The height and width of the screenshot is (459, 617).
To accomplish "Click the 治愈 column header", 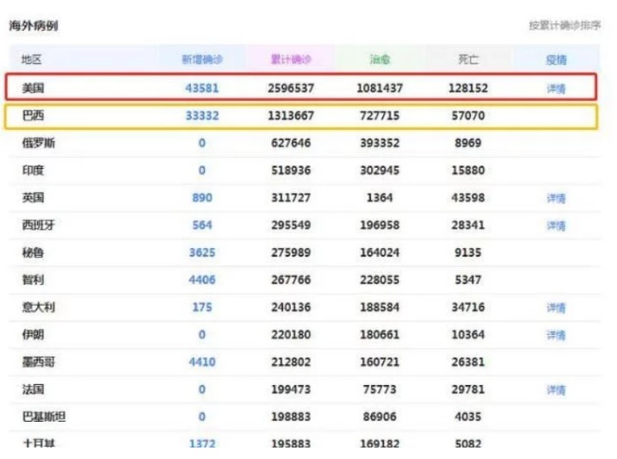I will pyautogui.click(x=379, y=60).
